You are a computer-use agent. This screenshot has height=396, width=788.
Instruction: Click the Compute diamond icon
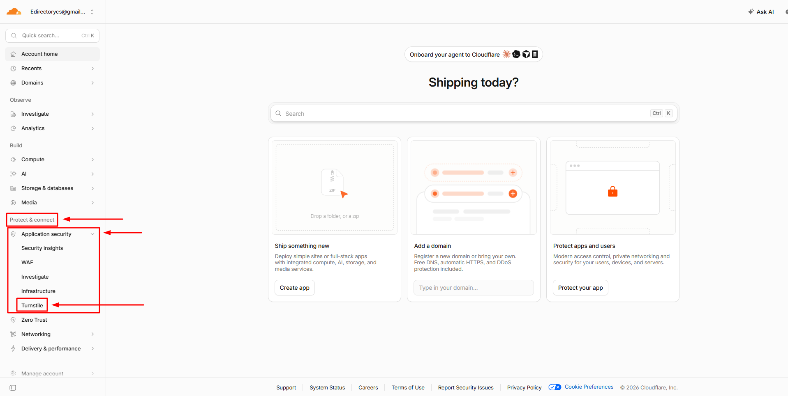[13, 160]
